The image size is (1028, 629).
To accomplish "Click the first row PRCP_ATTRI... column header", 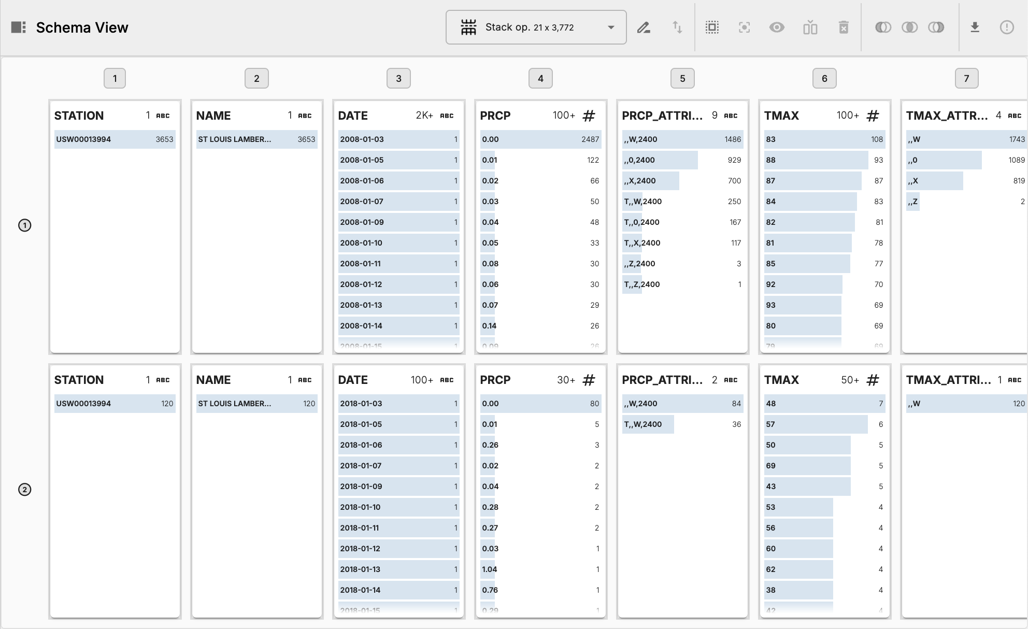I will 662,116.
